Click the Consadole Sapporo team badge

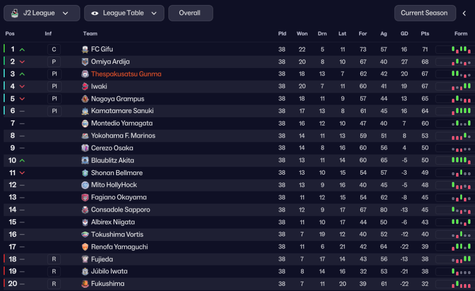click(x=85, y=210)
